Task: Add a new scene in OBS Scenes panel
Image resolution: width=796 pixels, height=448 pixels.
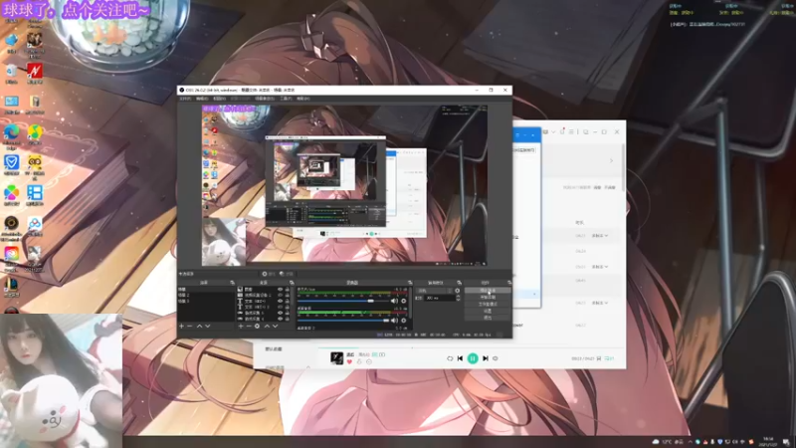Action: [x=181, y=327]
